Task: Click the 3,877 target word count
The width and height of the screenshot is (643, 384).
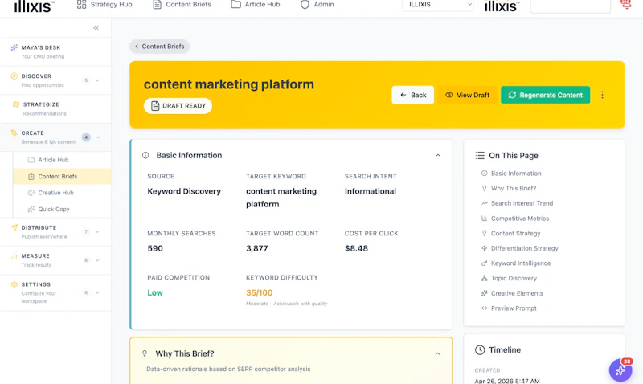Action: tap(256, 248)
